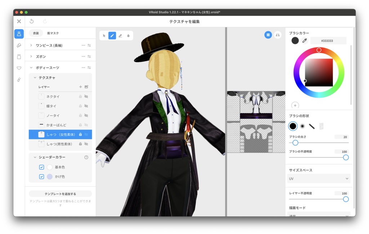
Task: Open parameter settings for ボディースーツ
Action: coord(89,68)
